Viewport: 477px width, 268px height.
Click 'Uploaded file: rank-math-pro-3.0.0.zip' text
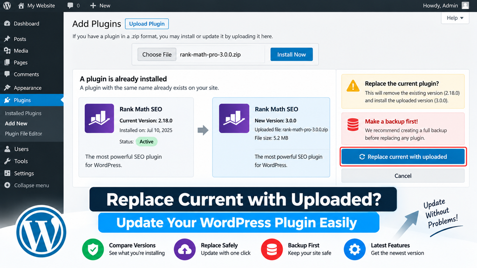tap(291, 129)
